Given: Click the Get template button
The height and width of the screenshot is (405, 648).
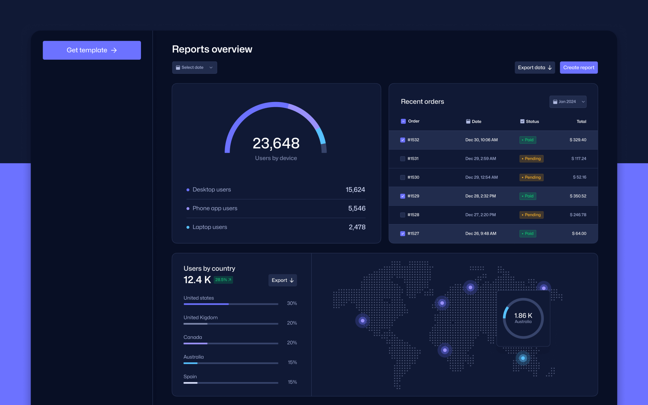Looking at the screenshot, I should [x=91, y=50].
